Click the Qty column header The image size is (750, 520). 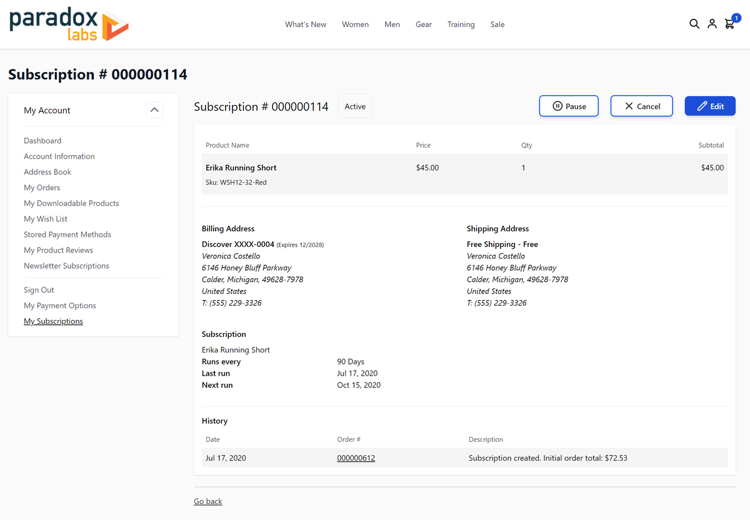(x=527, y=145)
